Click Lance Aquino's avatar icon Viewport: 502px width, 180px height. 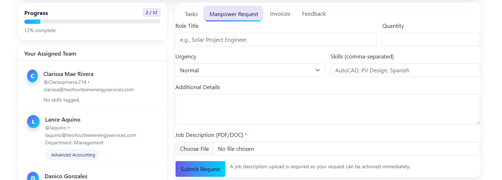pyautogui.click(x=33, y=122)
